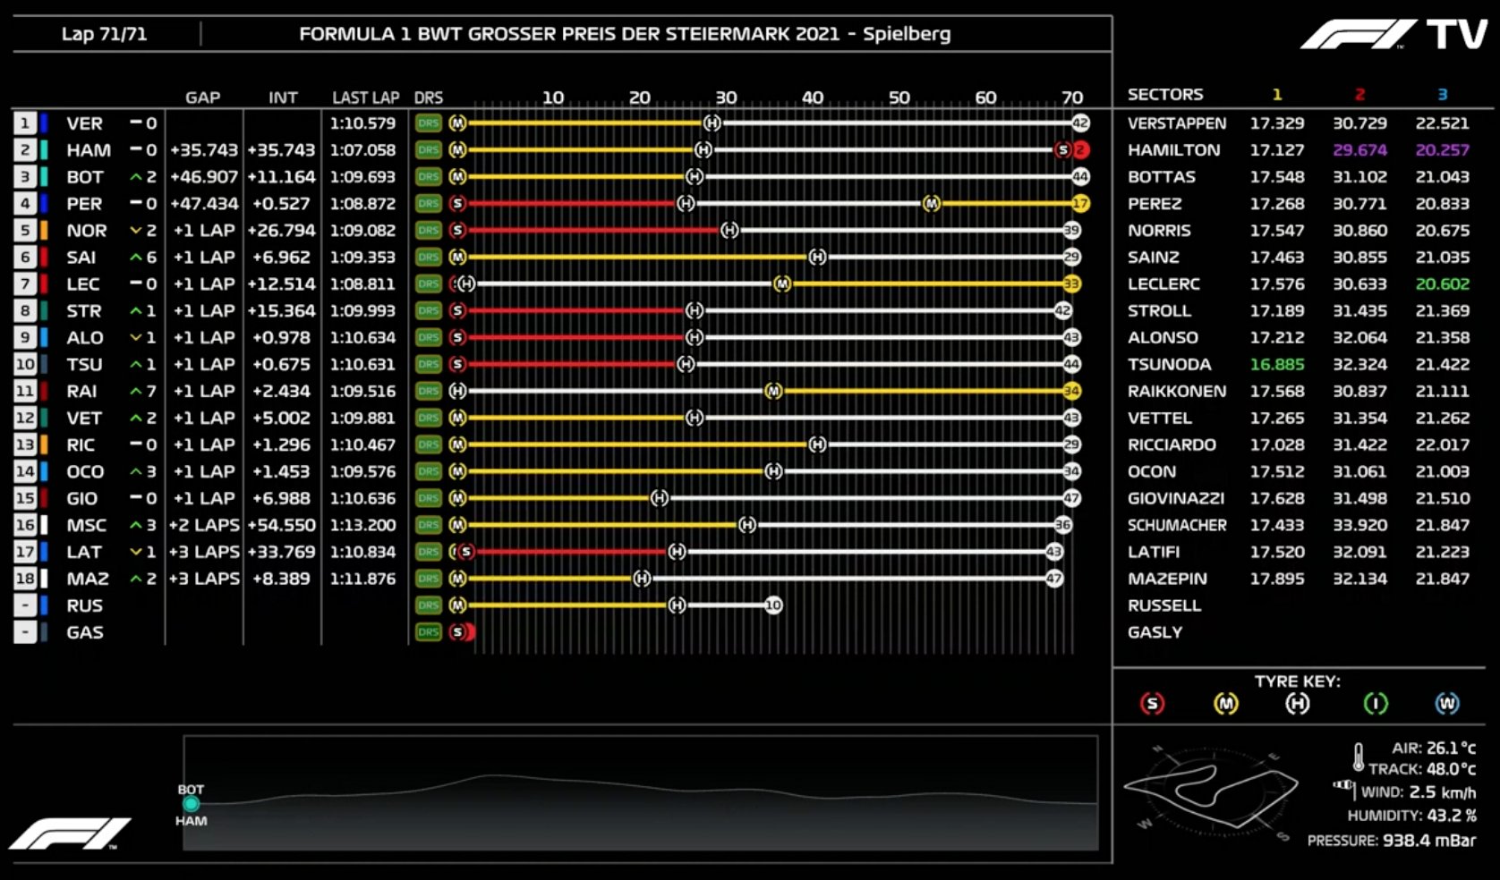This screenshot has height=880, width=1500.
Task: Click Perez's second-stop Medium tyre marker
Action: pyautogui.click(x=932, y=204)
